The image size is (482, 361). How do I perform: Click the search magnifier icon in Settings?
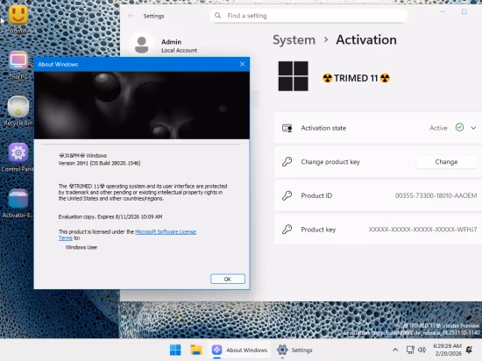coord(217,16)
